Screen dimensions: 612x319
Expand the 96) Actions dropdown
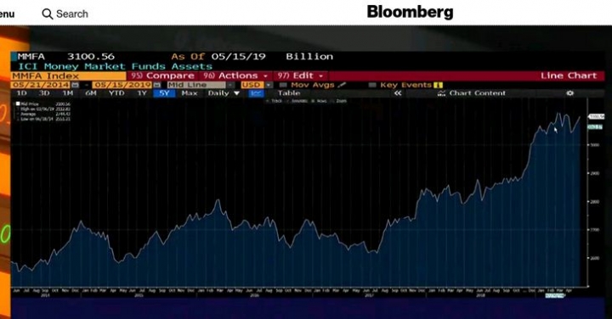235,76
